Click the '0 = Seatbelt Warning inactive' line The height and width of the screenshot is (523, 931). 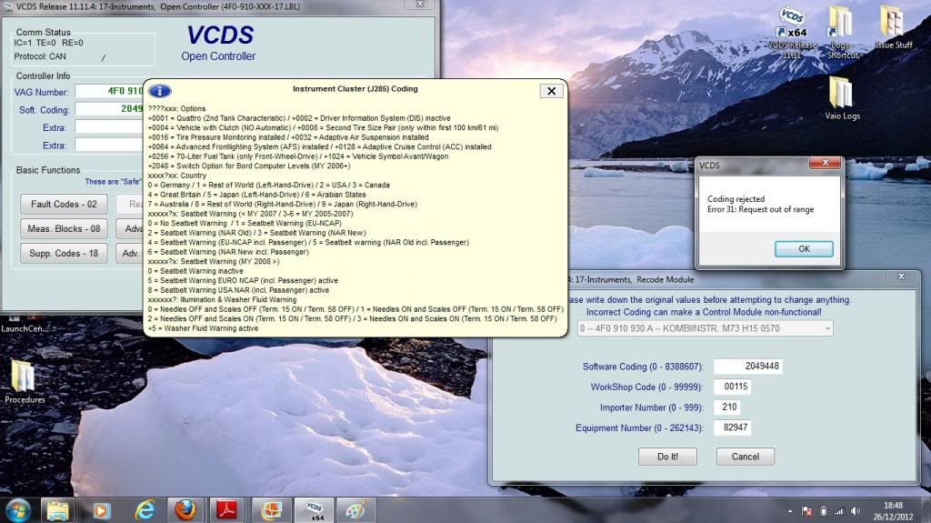195,271
